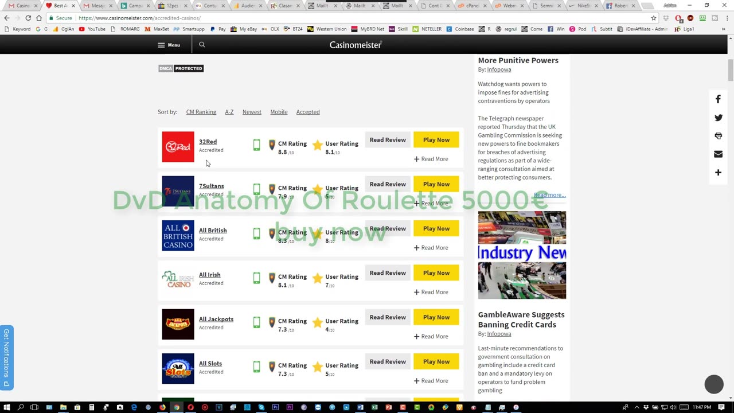Click the CM Rating shield icon for 32Red
Screen dimensions: 734x413
(x=272, y=145)
